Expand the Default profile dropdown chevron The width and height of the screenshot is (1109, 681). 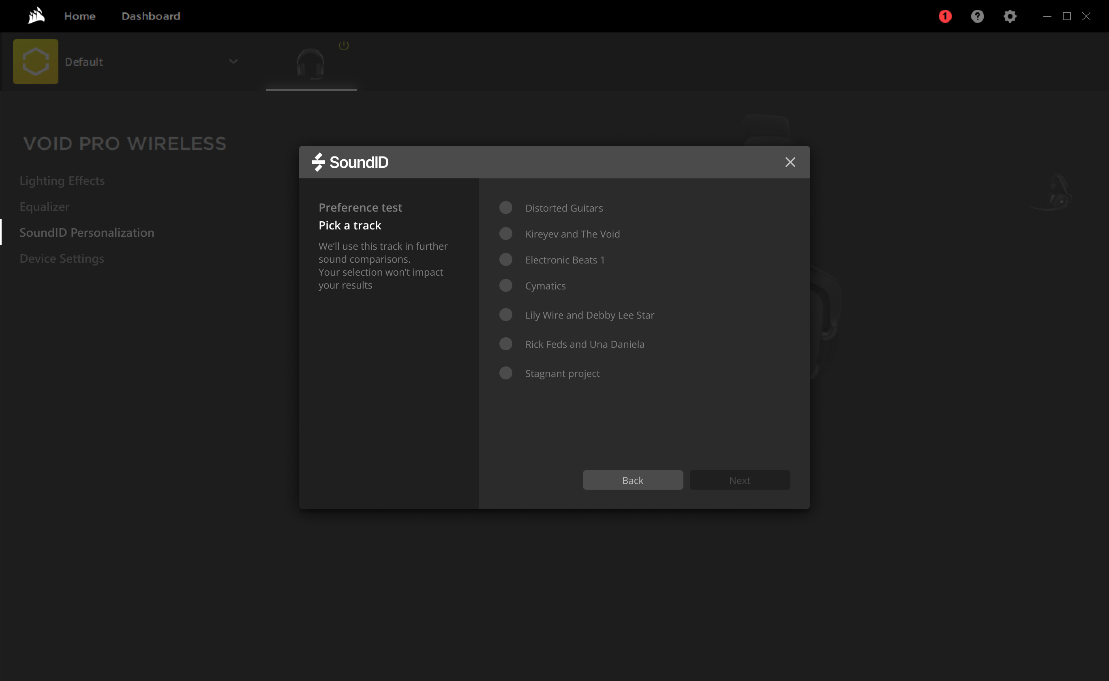[233, 62]
